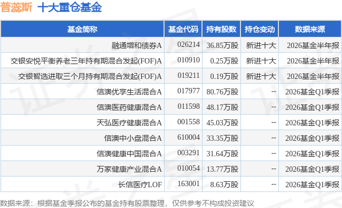342x208 pixels.
Task: Open fund 长信医疗LOF
Action: [x=140, y=185]
